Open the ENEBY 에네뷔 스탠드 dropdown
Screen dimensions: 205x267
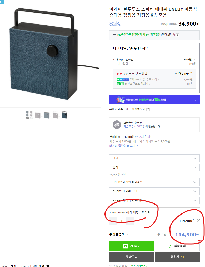[x=154, y=191]
